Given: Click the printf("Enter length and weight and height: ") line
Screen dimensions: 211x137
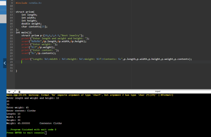Looking at the screenshot, I should pos(55,38).
